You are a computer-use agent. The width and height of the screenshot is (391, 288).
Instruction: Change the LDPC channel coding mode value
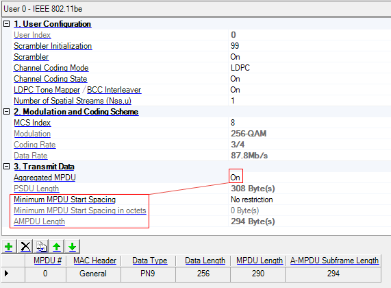(x=240, y=68)
